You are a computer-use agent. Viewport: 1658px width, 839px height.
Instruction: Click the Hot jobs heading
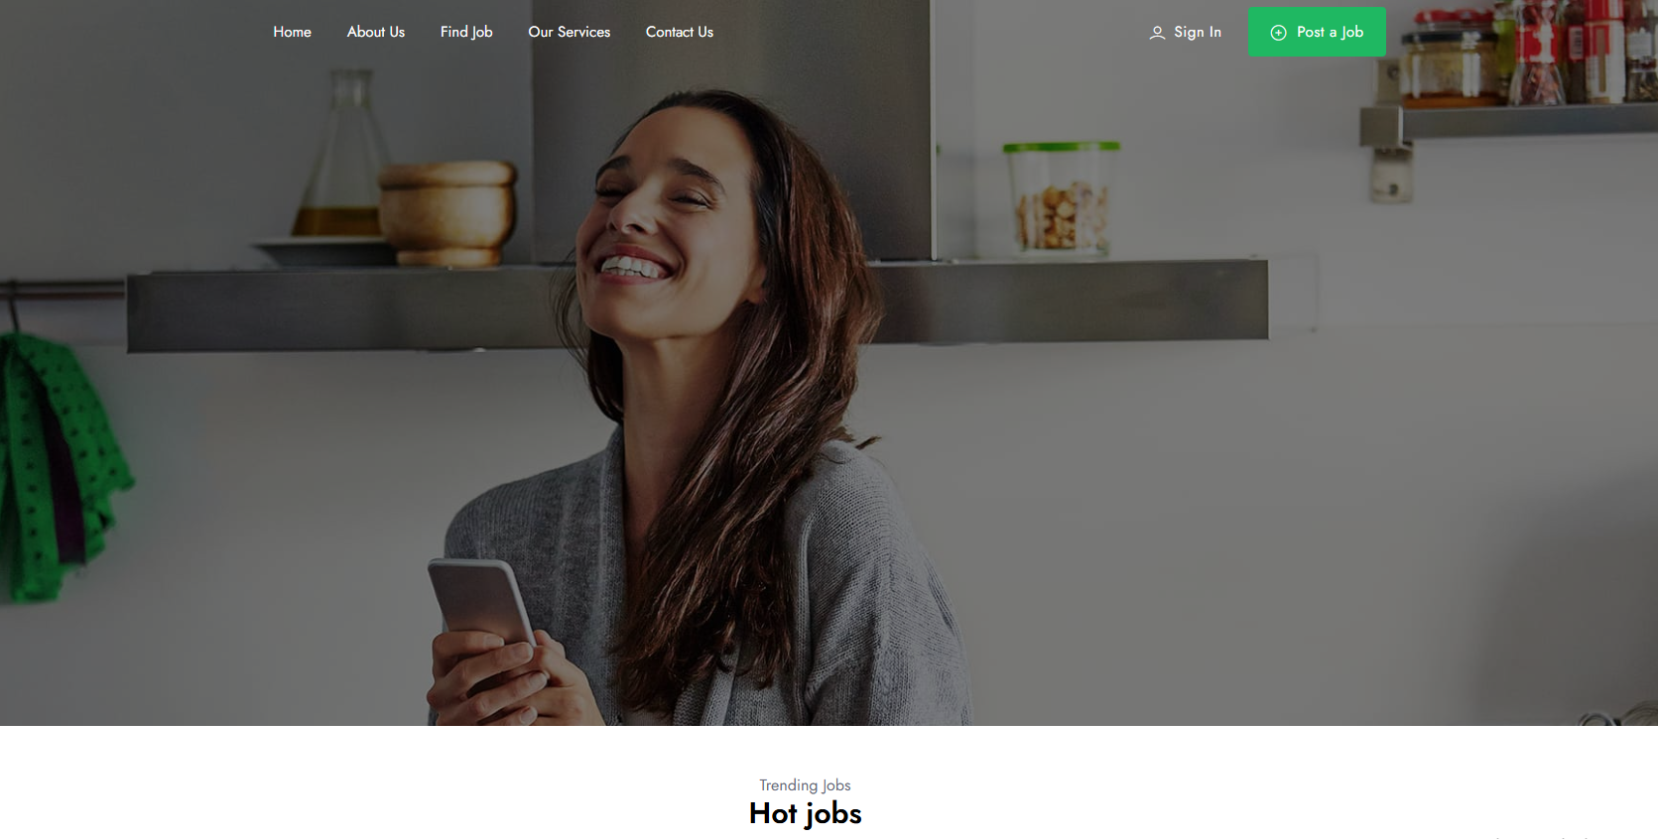(x=805, y=814)
